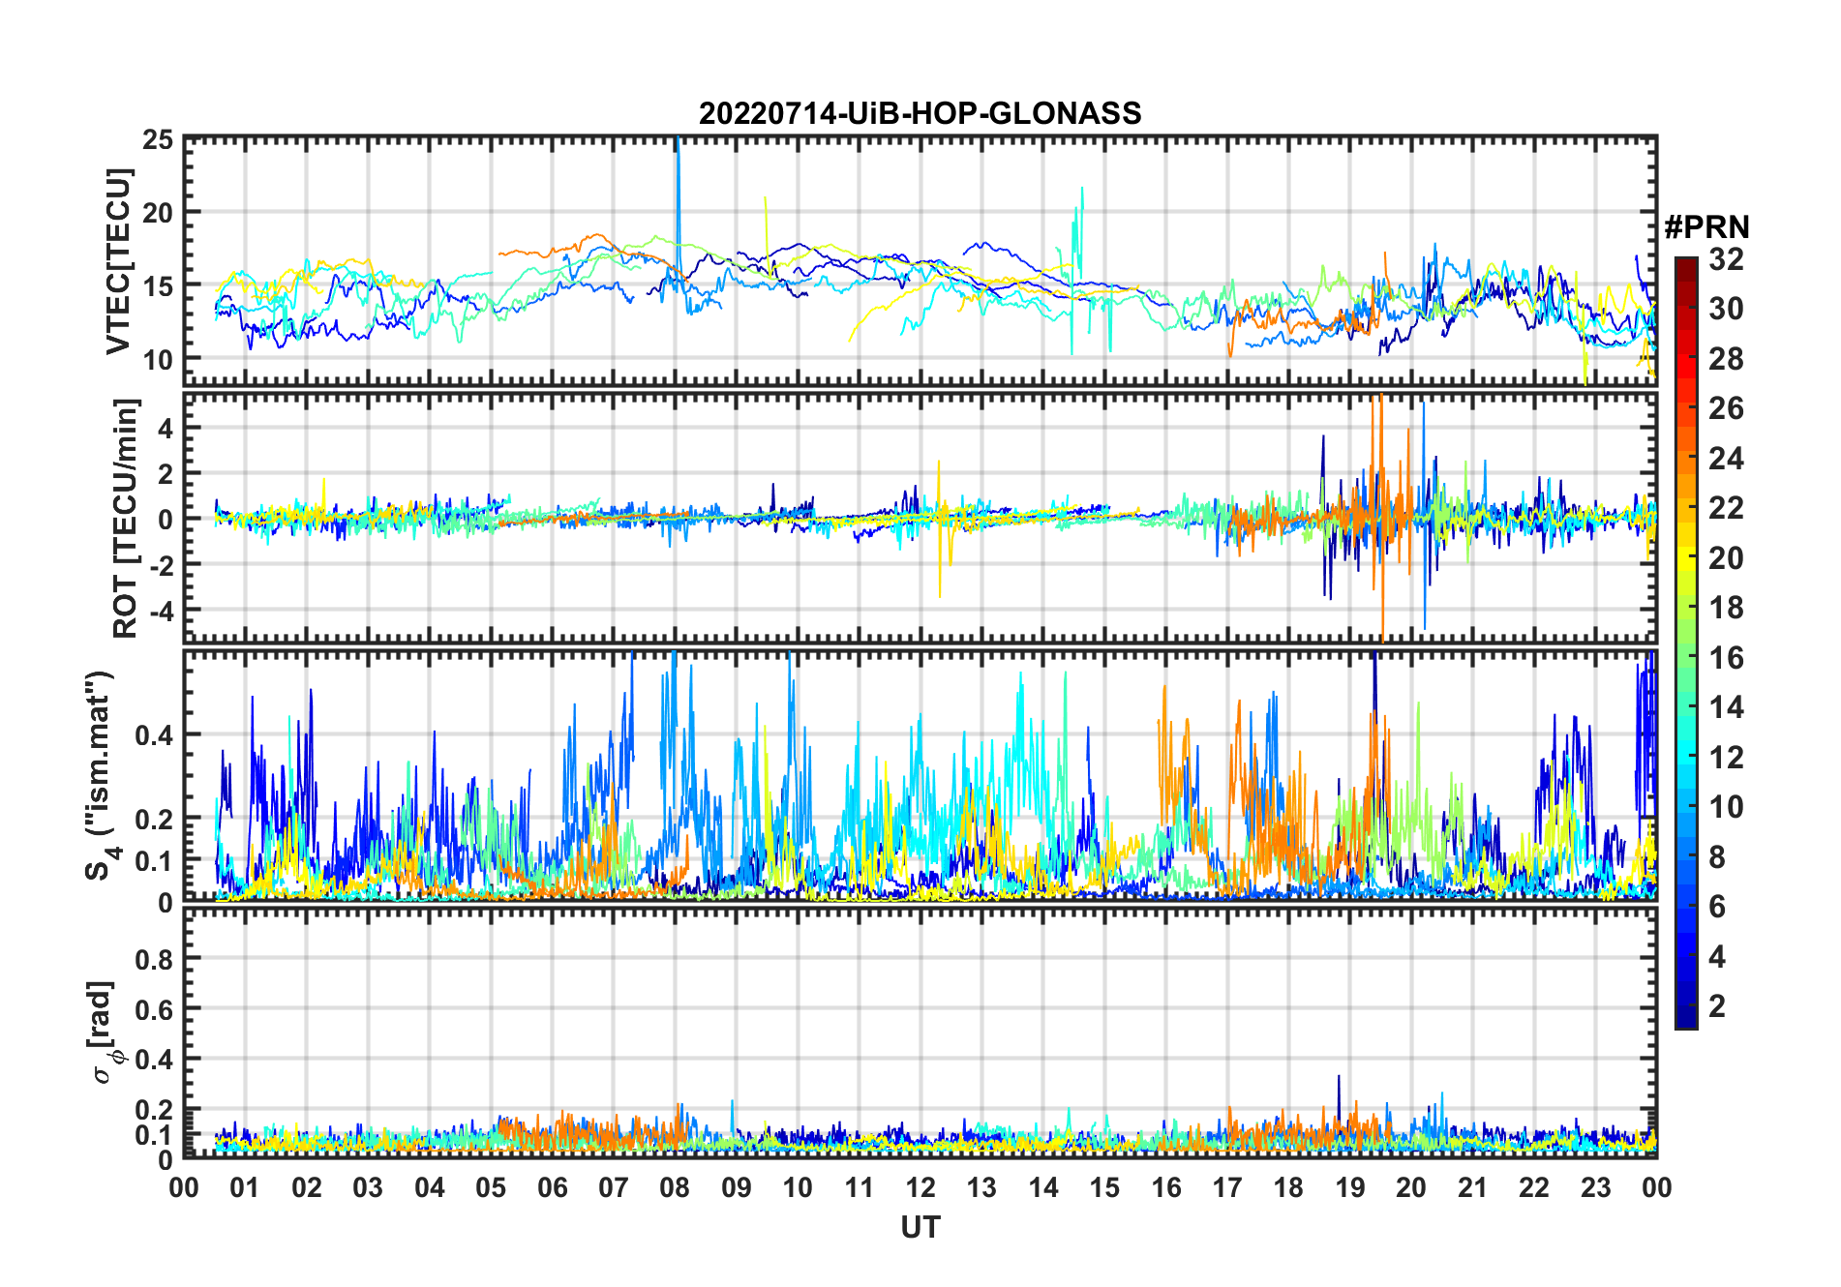Click the x-axis hour label 12

coord(920,1187)
